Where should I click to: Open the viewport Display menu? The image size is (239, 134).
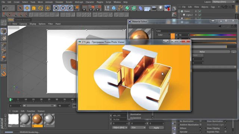(33, 24)
